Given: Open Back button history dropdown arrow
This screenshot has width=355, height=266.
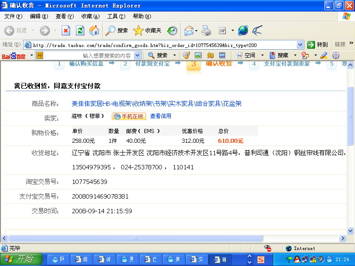Looking at the screenshot, I should pos(32,30).
